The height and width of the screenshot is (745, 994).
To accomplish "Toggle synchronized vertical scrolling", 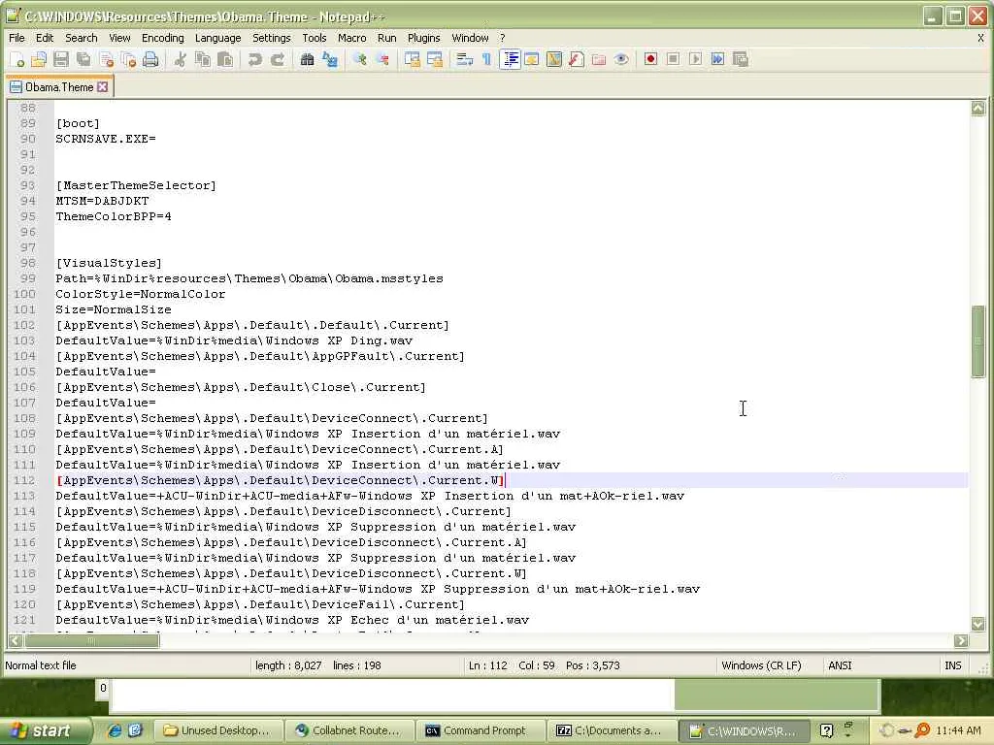I will pos(412,59).
